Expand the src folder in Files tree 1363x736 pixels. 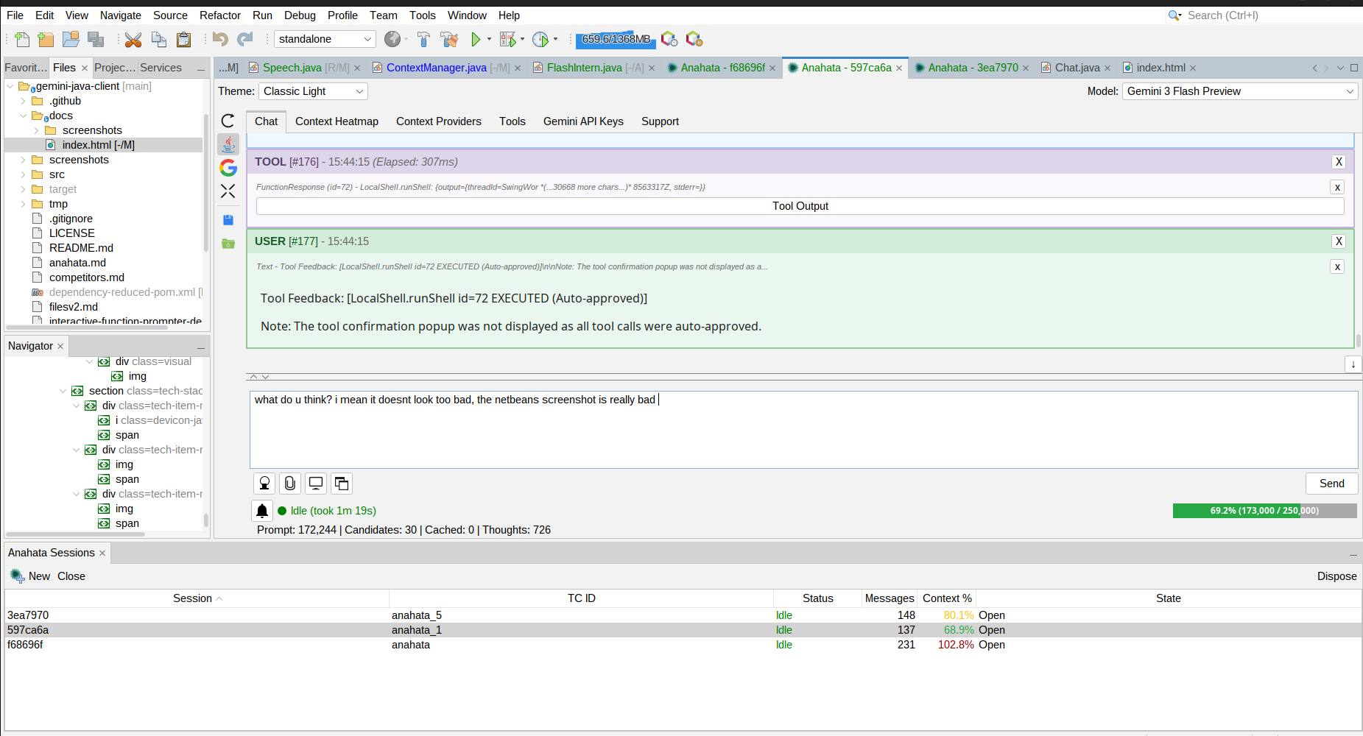(x=24, y=174)
